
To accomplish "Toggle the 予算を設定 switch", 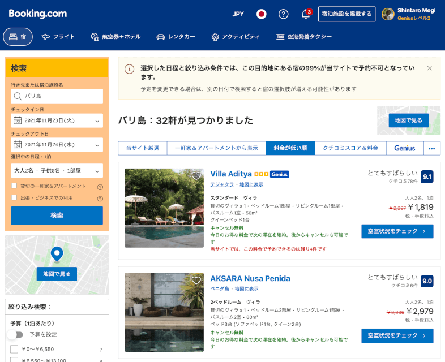I will click(x=15, y=334).
